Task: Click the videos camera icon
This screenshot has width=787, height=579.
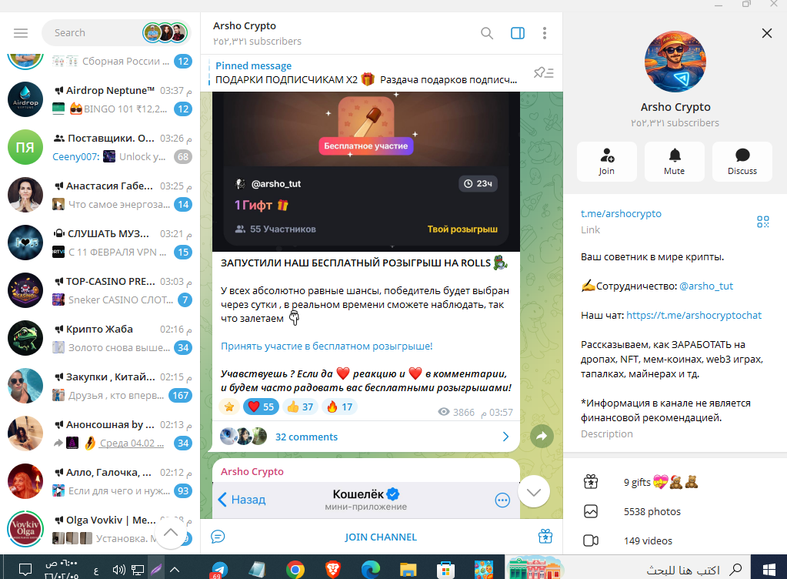Action: (x=591, y=541)
